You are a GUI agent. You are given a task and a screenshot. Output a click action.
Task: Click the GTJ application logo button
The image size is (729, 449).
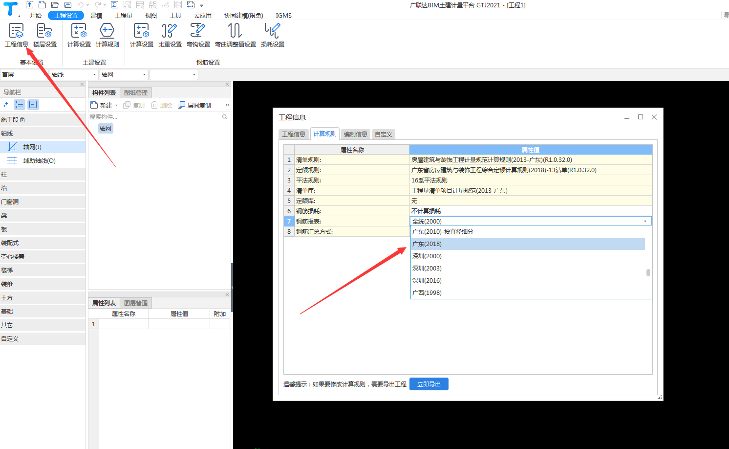10,9
